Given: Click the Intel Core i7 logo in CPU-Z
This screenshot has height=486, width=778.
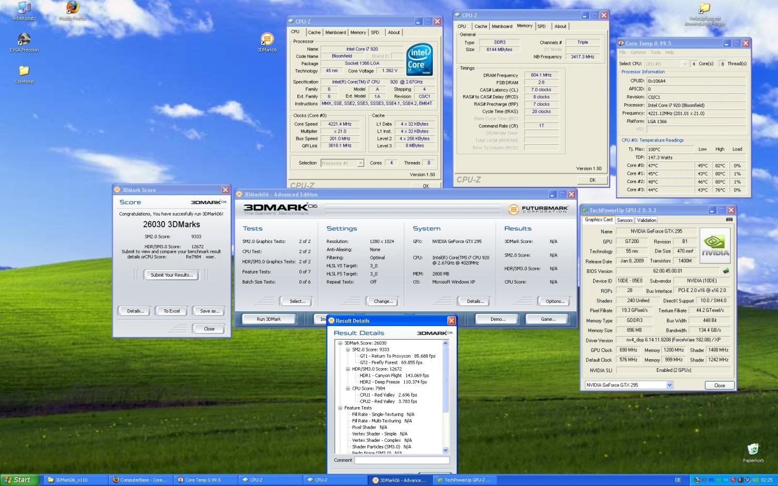Looking at the screenshot, I should click(x=420, y=59).
